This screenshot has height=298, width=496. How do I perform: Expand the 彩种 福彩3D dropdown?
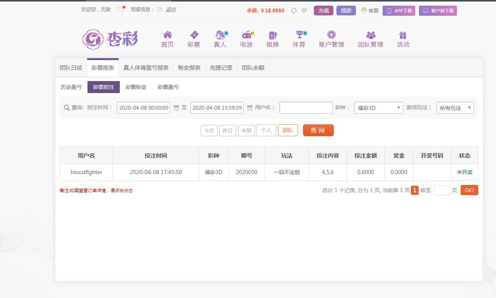point(378,108)
